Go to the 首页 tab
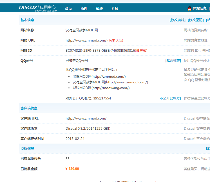The width and height of the screenshot is (210, 182). [68, 8]
